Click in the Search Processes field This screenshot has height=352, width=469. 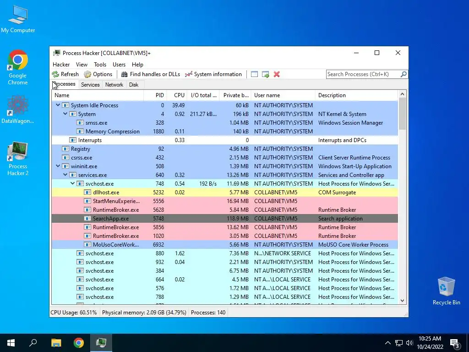[363, 74]
